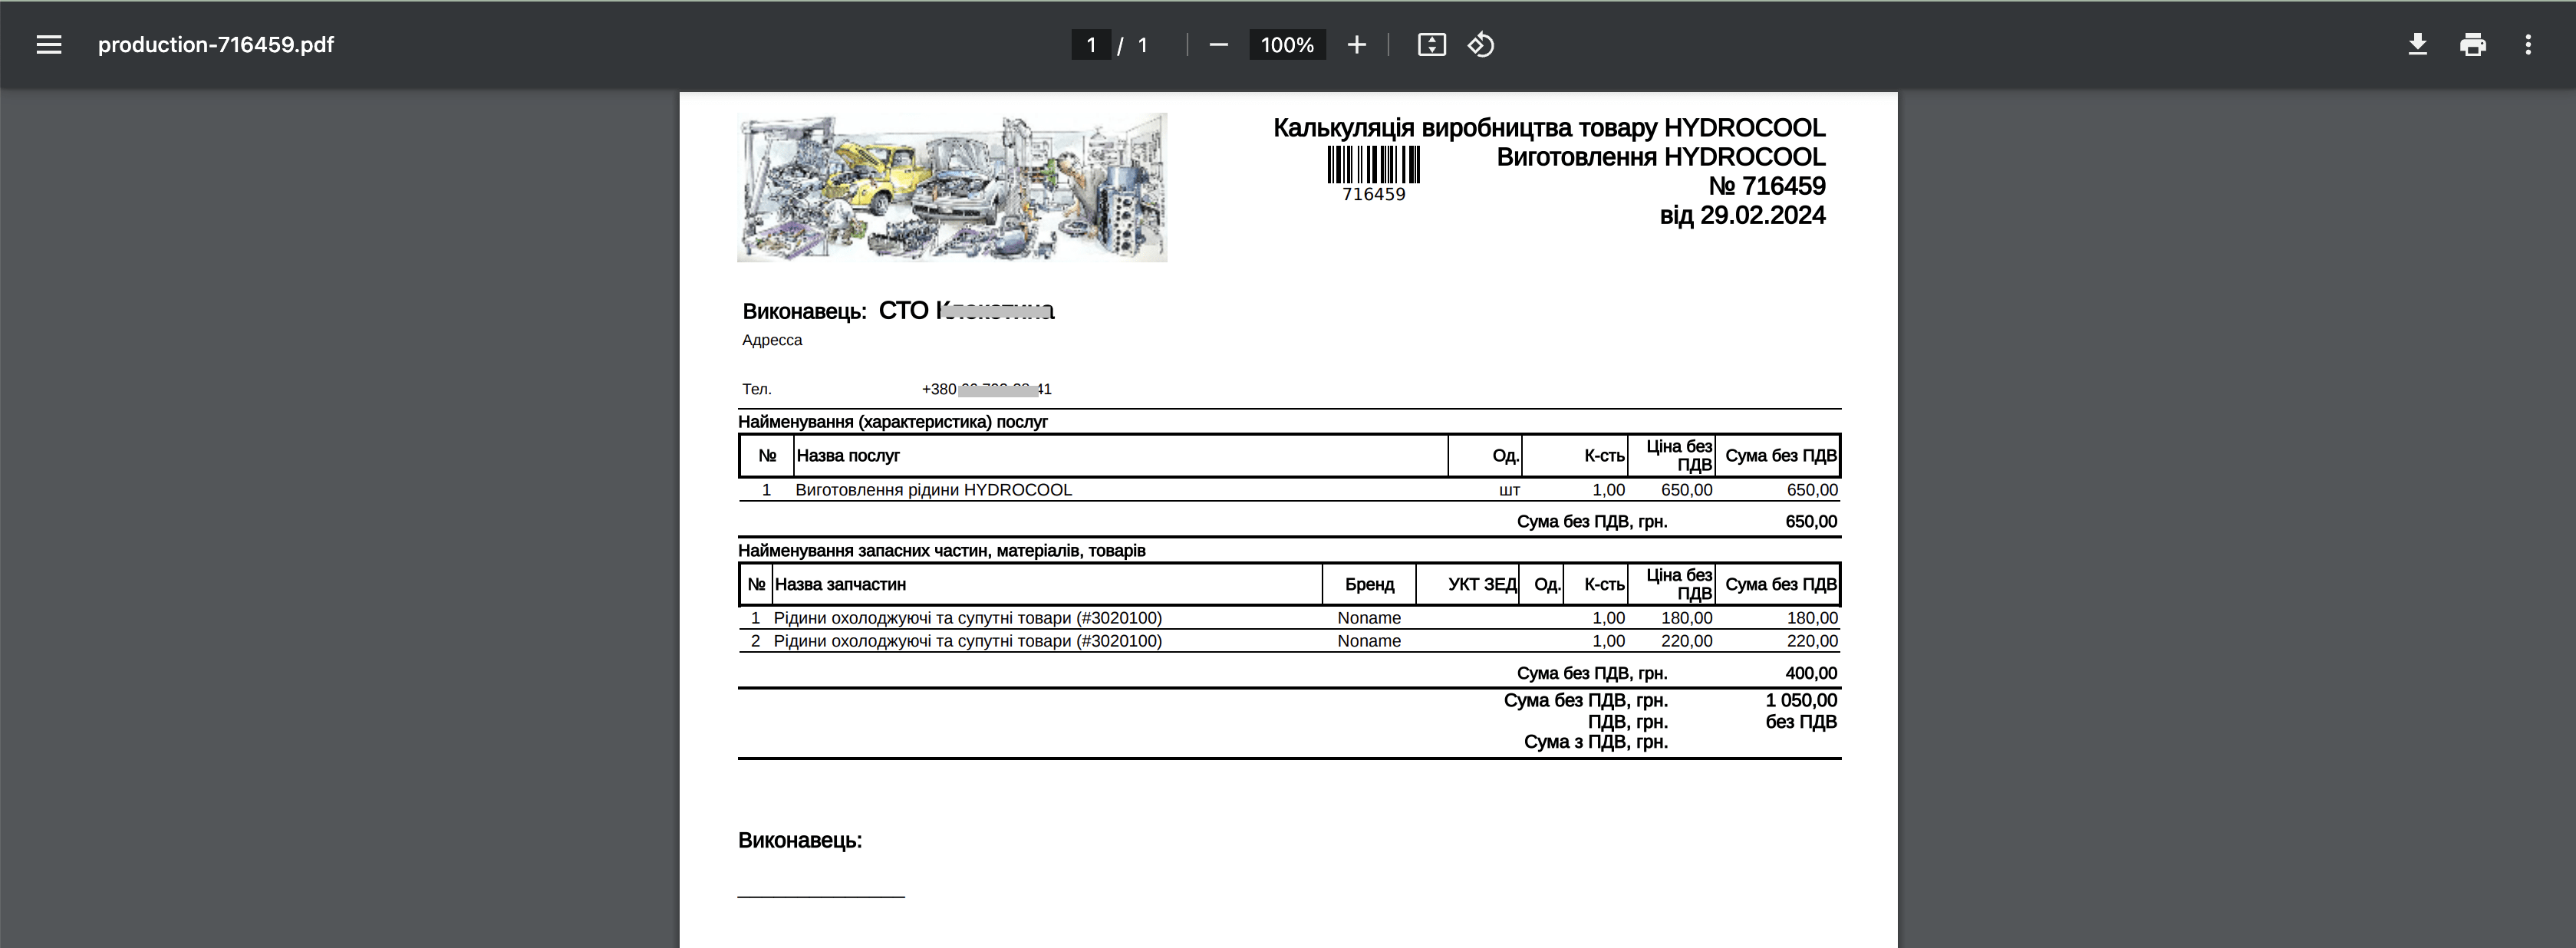Download the PDF file
The height and width of the screenshot is (948, 2576).
(2417, 45)
